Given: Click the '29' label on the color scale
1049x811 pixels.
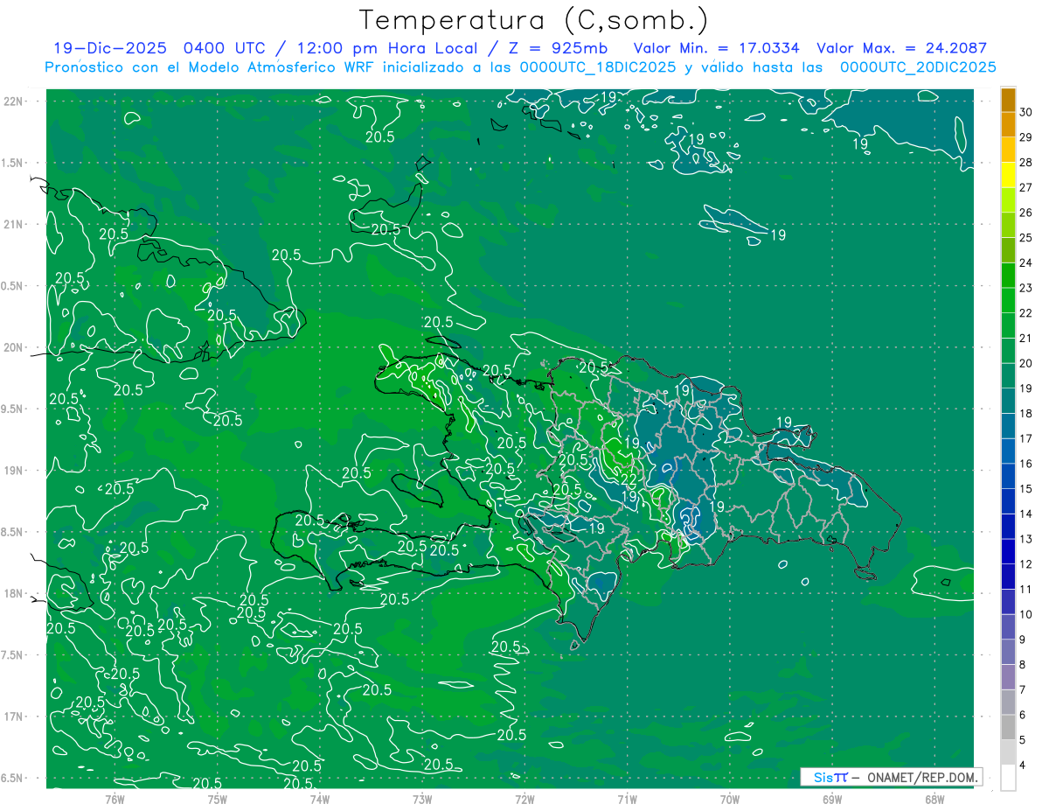Looking at the screenshot, I should click(x=1026, y=137).
